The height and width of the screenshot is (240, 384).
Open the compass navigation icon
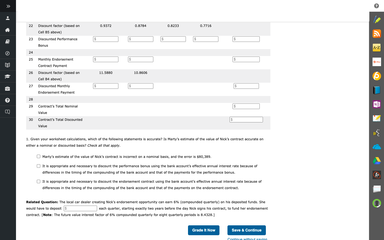point(8,53)
